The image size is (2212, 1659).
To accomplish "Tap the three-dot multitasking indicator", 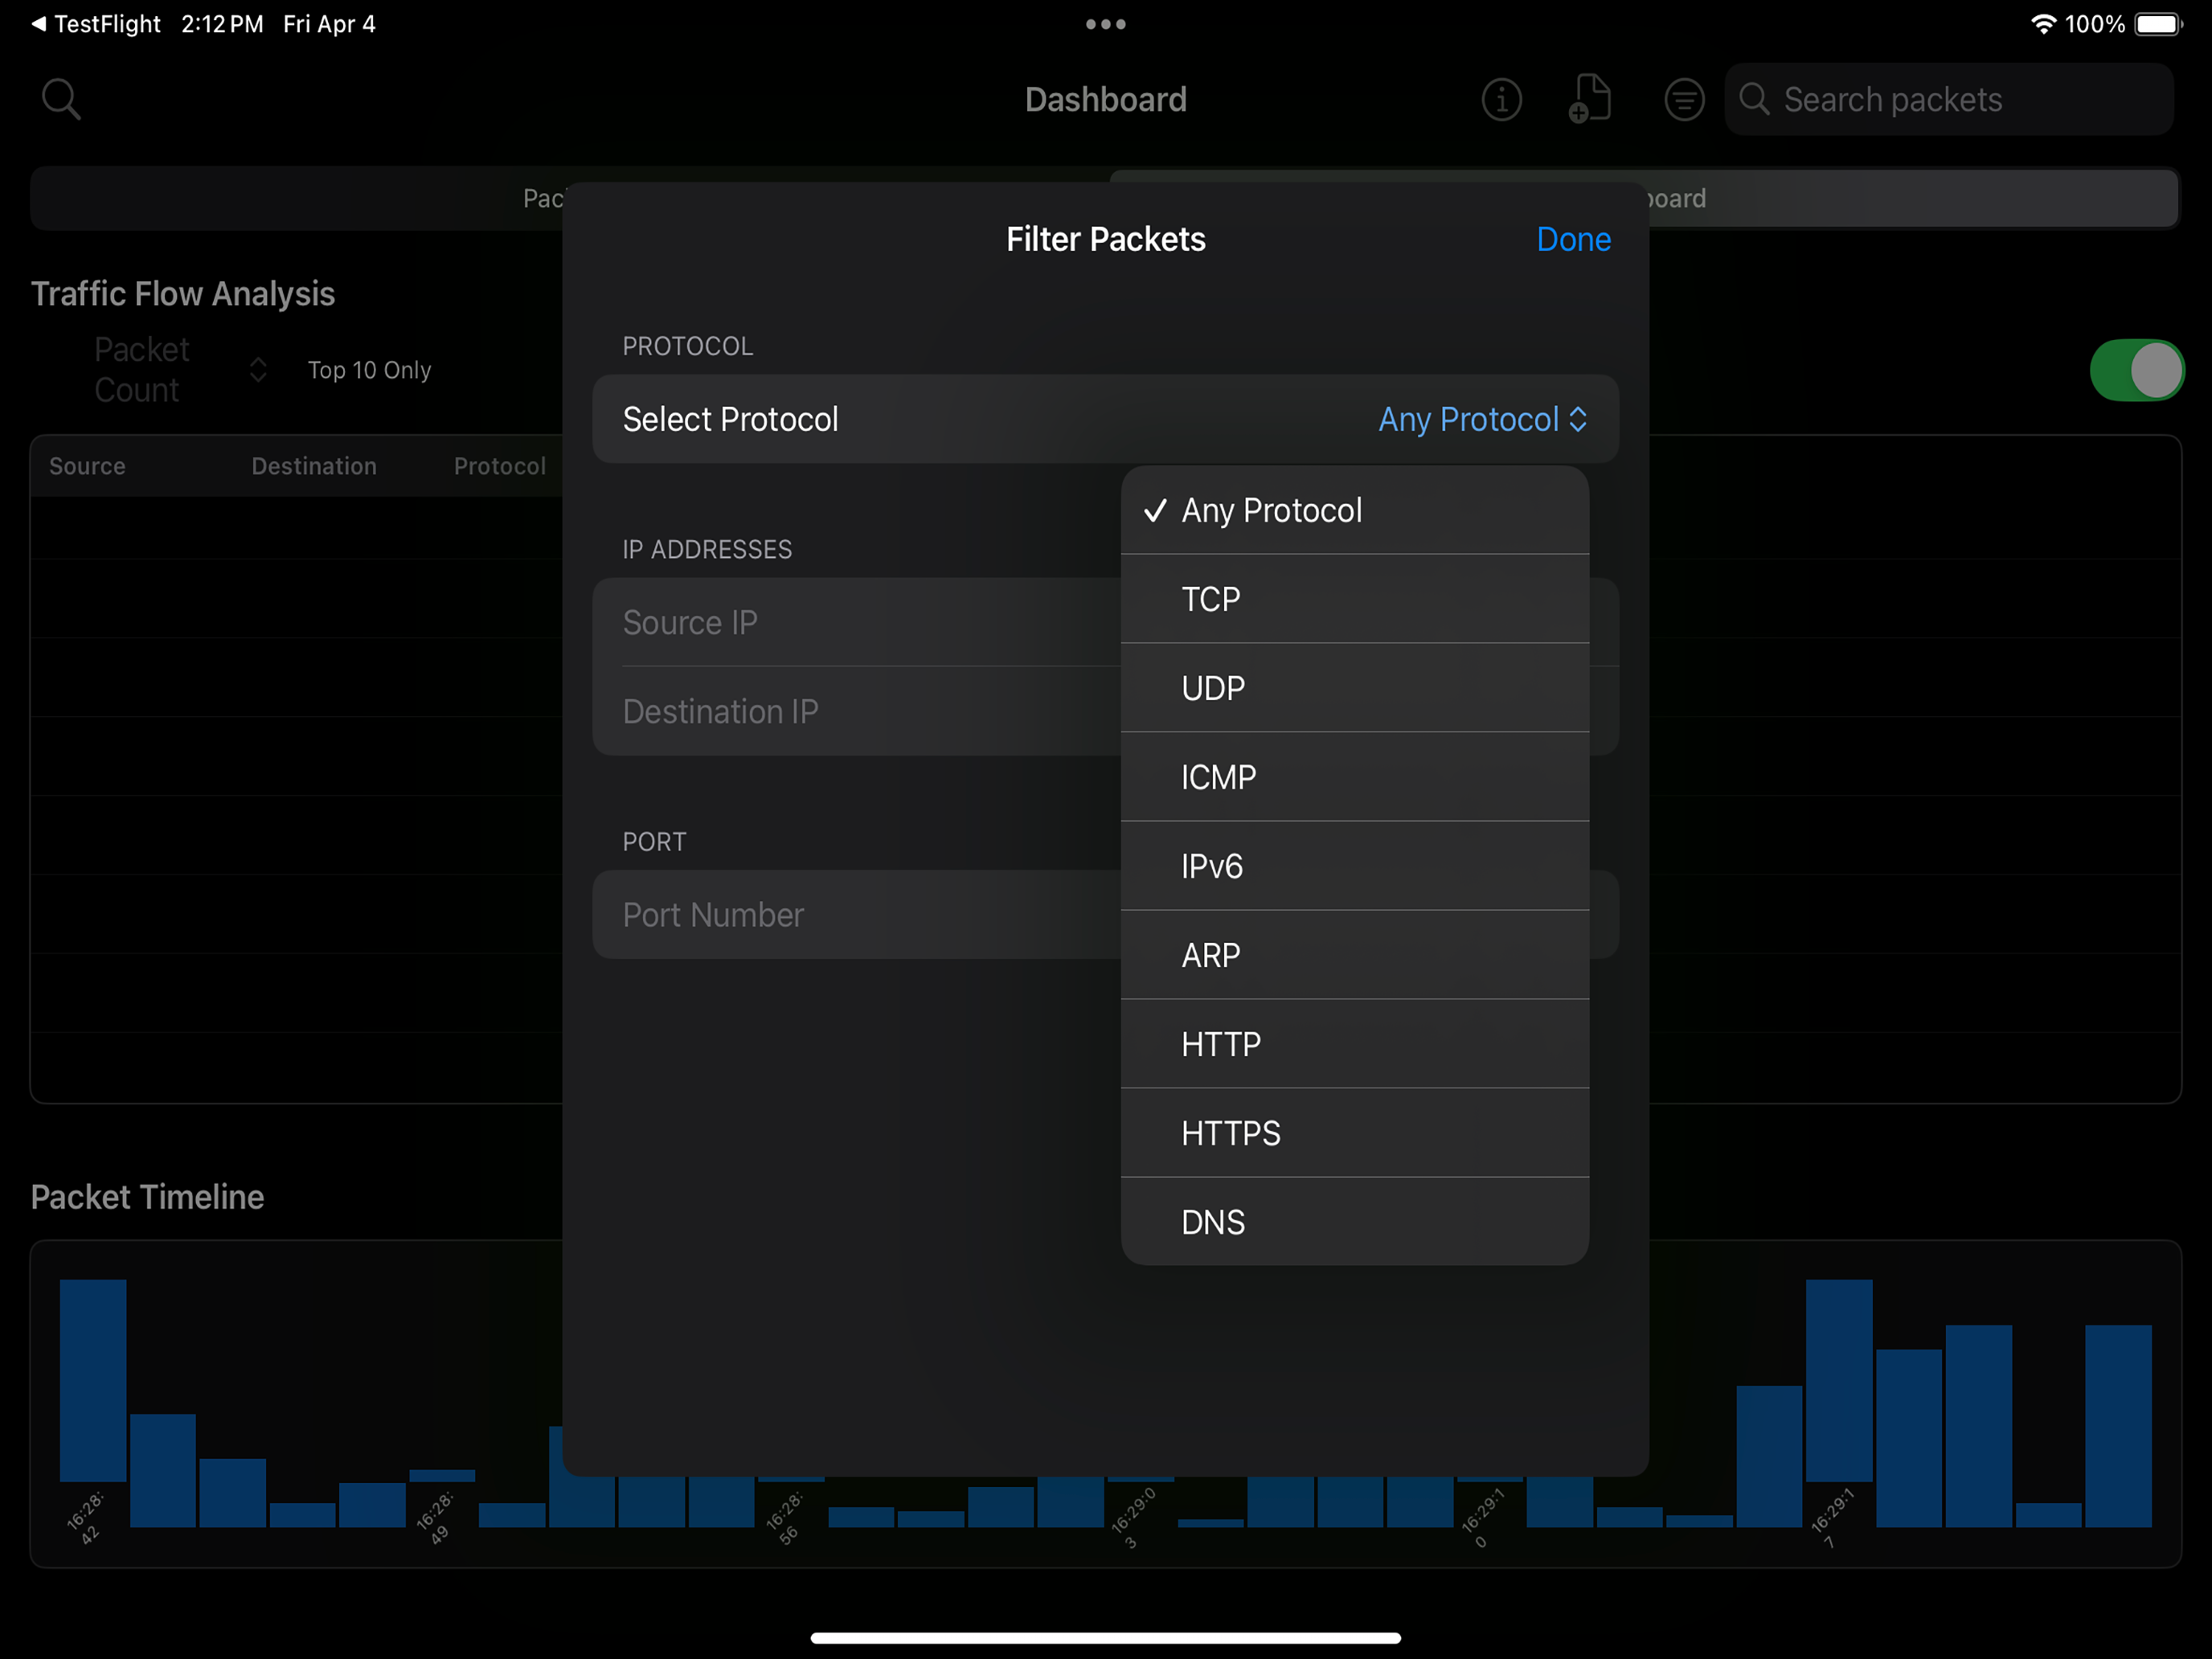I will [1105, 24].
